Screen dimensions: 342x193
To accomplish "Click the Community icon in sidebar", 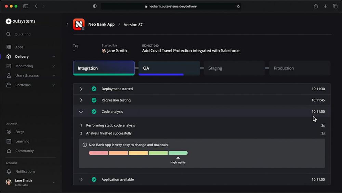I will click(x=9, y=151).
